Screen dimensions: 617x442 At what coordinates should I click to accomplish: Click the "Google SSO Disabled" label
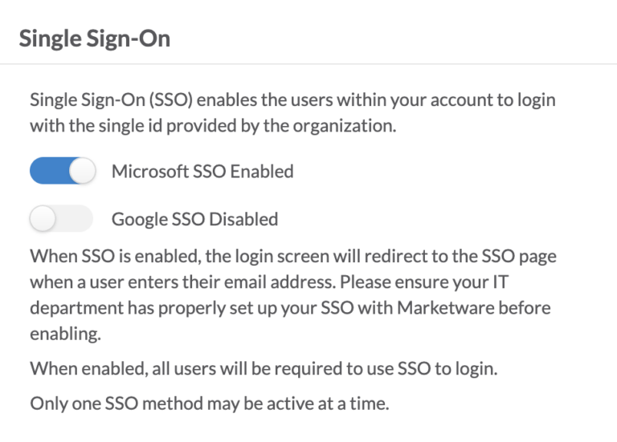point(194,219)
